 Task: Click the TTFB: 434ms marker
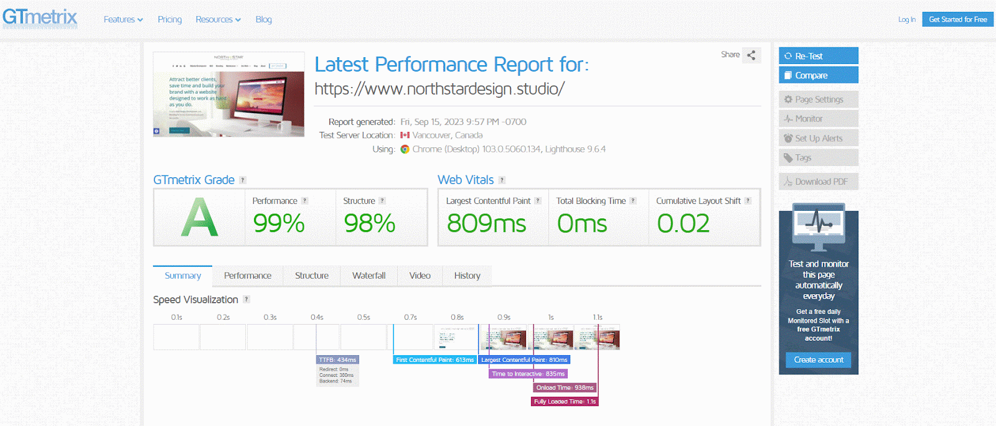tap(337, 359)
